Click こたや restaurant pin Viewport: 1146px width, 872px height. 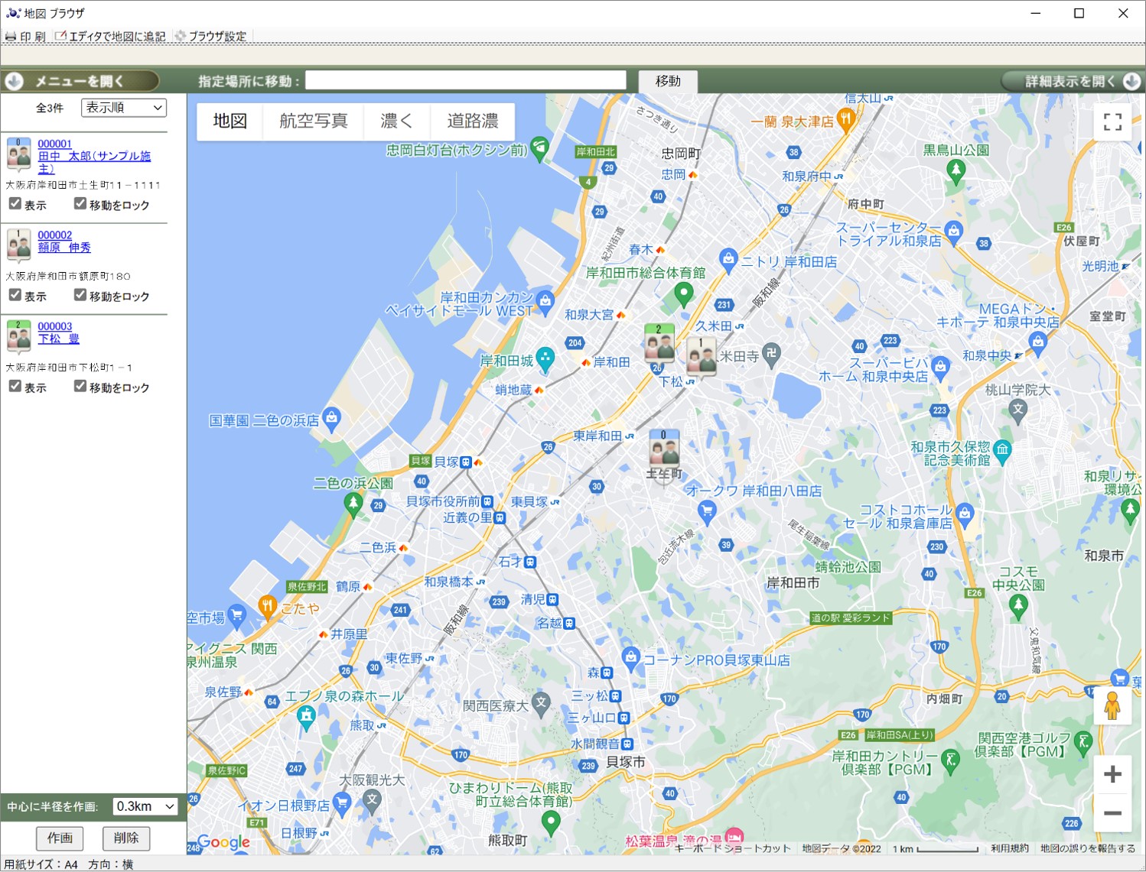(267, 607)
